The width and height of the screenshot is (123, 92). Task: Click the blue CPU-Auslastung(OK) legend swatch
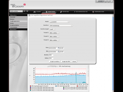[x=56, y=86]
